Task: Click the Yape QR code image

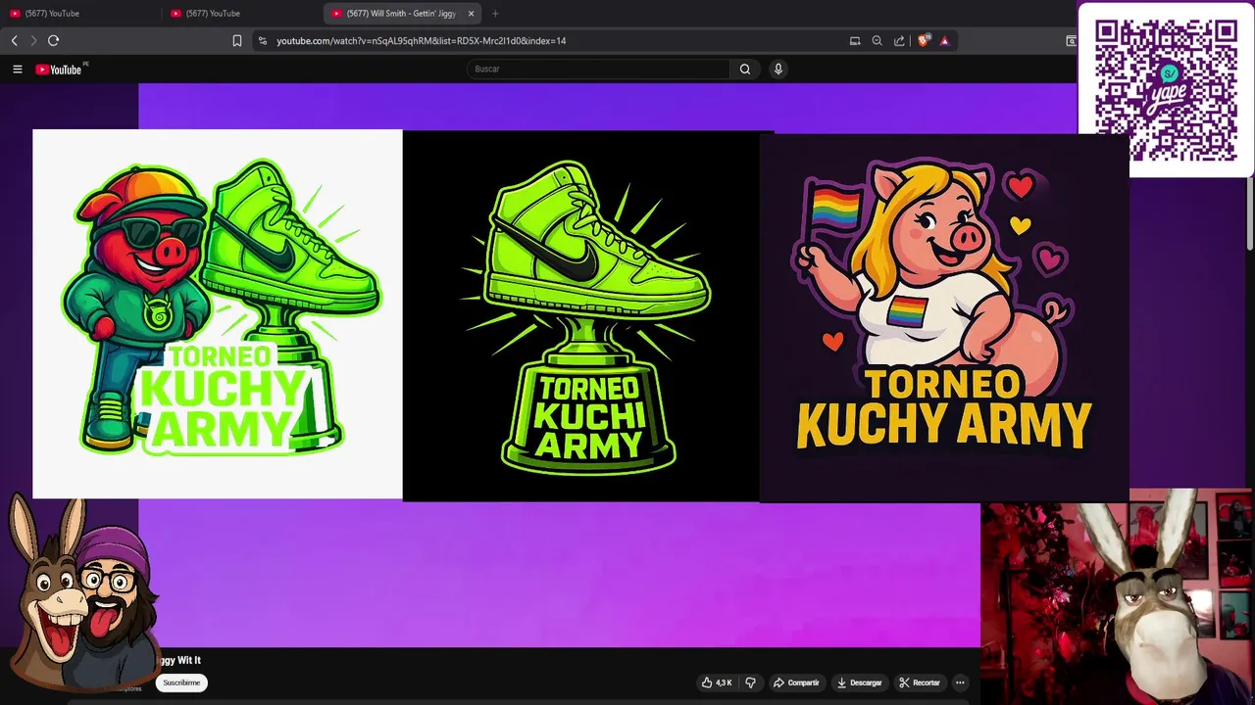Action: tap(1166, 89)
